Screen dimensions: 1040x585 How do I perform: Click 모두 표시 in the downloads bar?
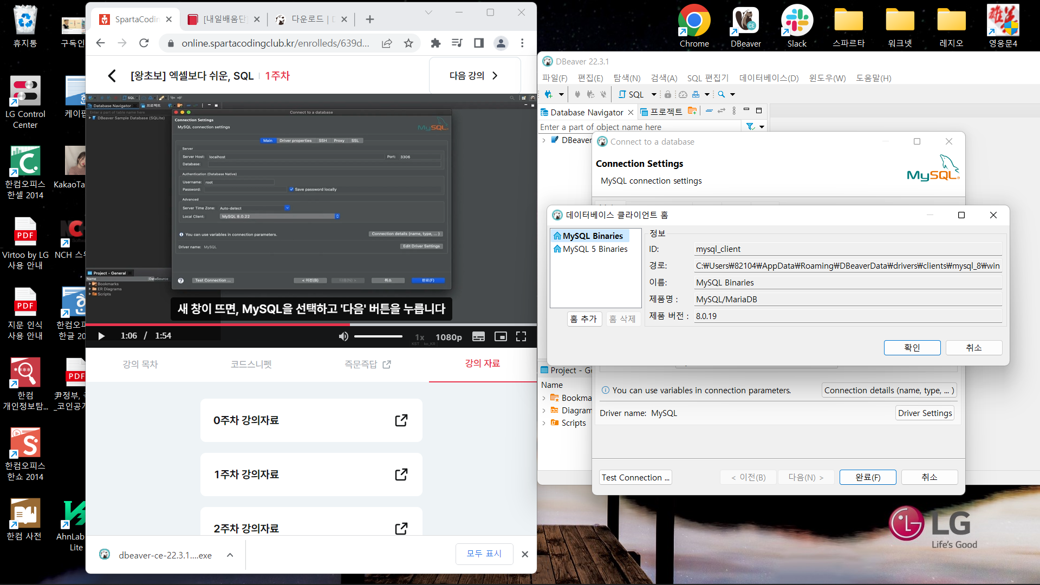(x=484, y=554)
